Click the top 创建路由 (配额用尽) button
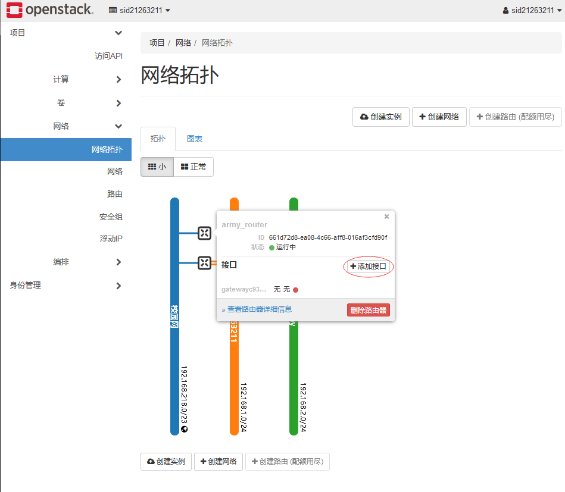This screenshot has width=565, height=492. point(515,117)
